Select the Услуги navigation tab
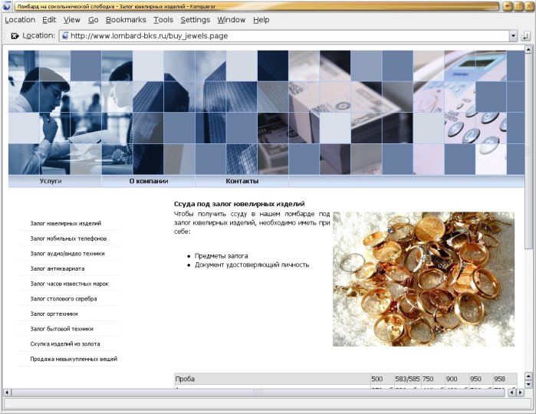Image resolution: width=536 pixels, height=414 pixels. 51,181
